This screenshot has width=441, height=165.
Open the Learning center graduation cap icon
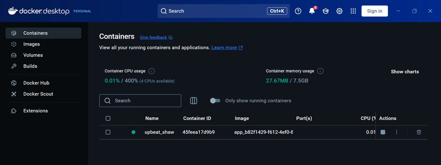[326, 11]
